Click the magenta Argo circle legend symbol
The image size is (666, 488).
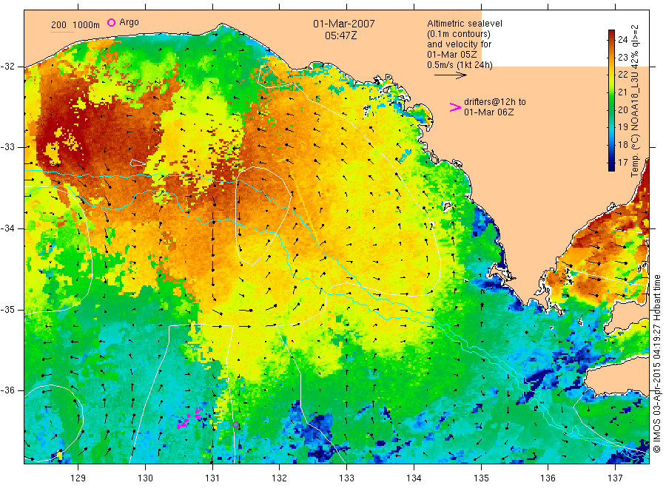pos(111,22)
